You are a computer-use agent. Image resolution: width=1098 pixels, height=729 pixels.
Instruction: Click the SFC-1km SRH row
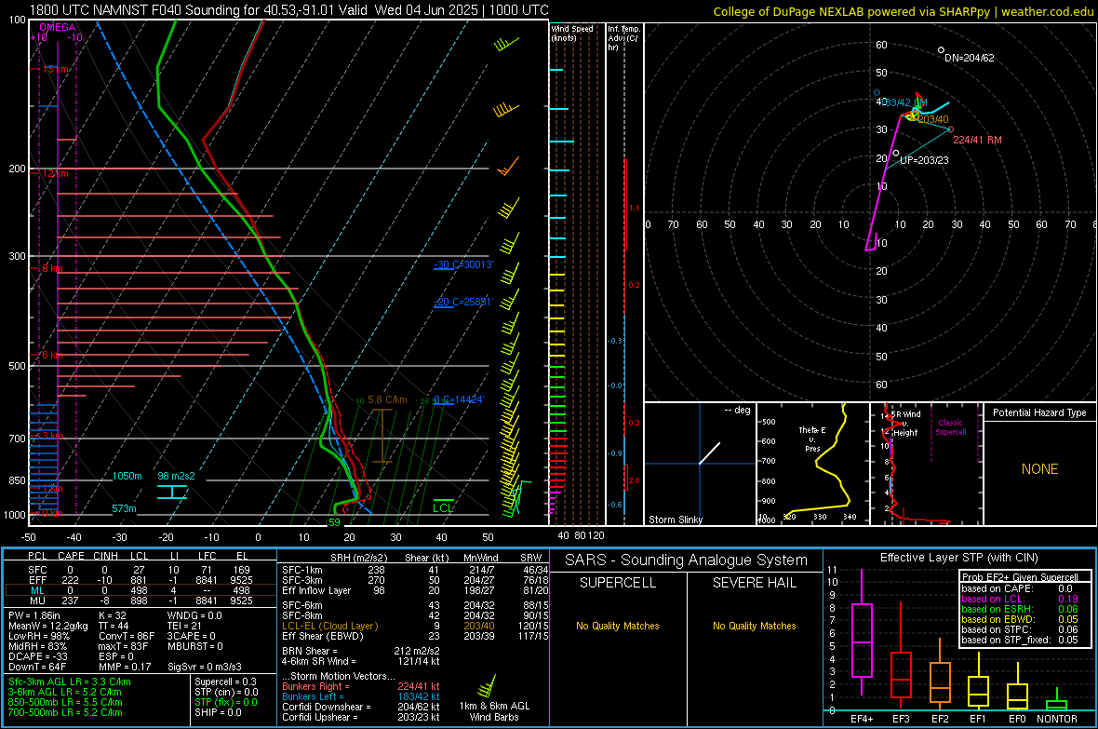pyautogui.click(x=415, y=570)
